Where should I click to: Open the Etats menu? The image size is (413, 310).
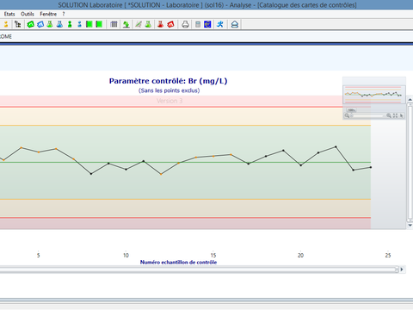pos(9,14)
